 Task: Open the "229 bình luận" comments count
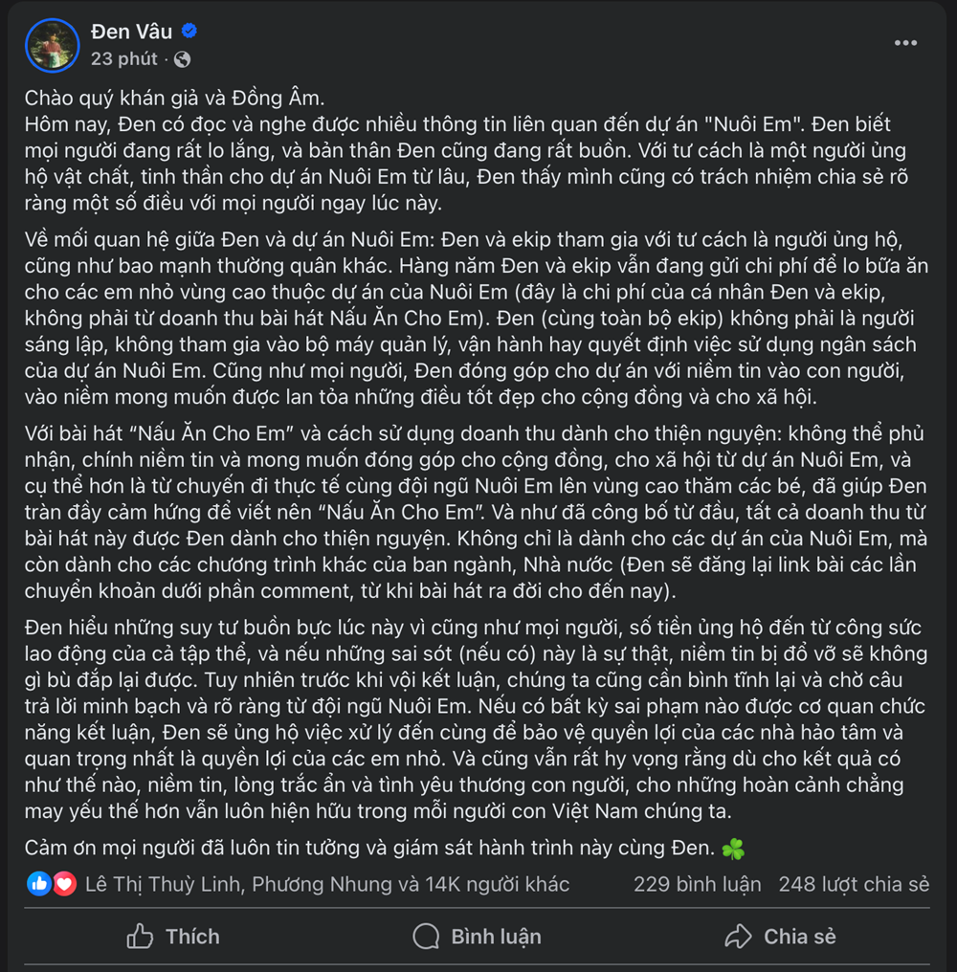pyautogui.click(x=697, y=884)
